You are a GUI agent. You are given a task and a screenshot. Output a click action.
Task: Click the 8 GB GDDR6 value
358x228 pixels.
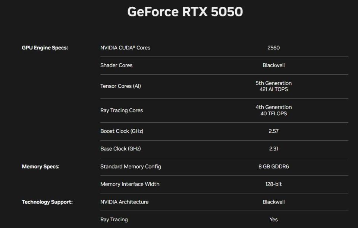click(273, 167)
